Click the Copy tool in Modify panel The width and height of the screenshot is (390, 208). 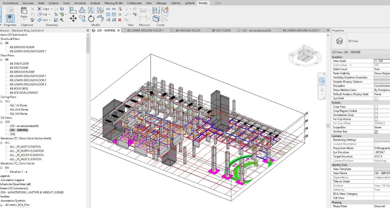point(82,18)
